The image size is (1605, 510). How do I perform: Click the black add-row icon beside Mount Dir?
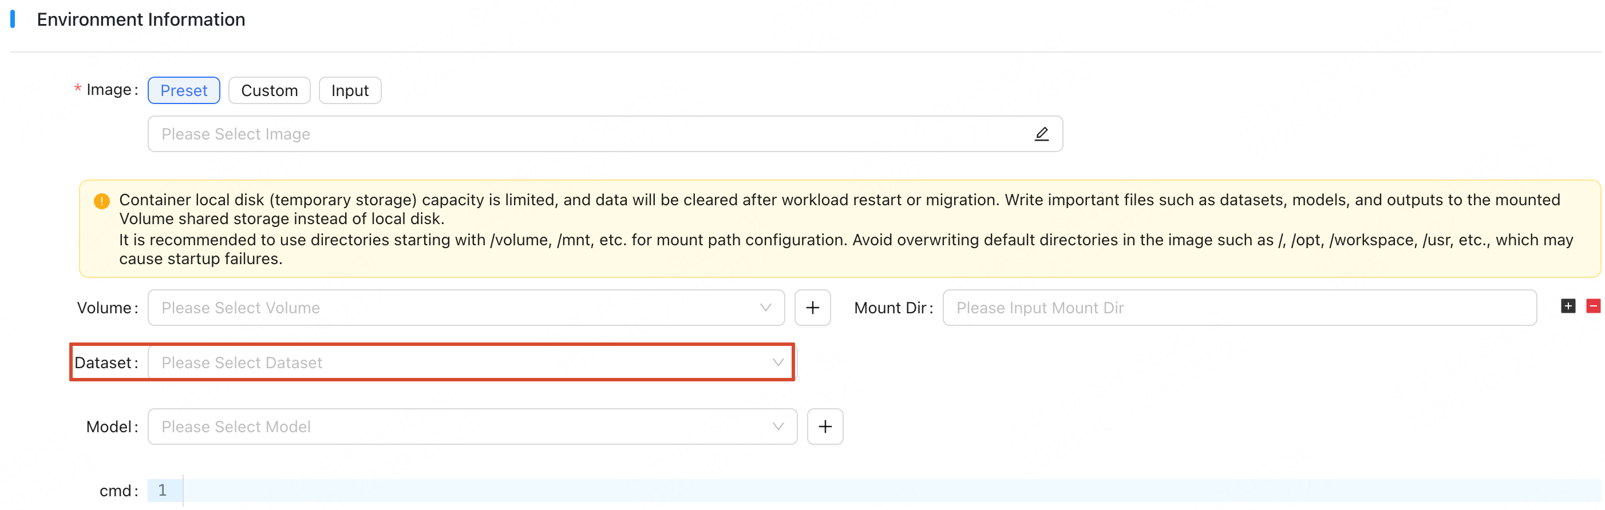(1568, 306)
